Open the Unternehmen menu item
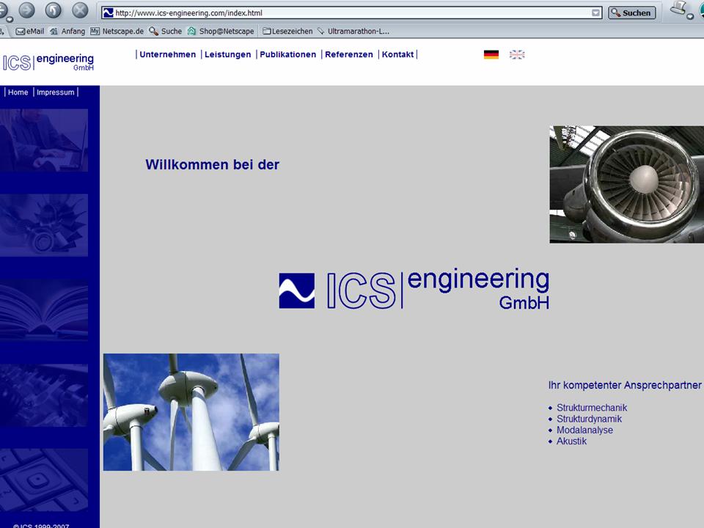The height and width of the screenshot is (528, 704). tap(167, 54)
